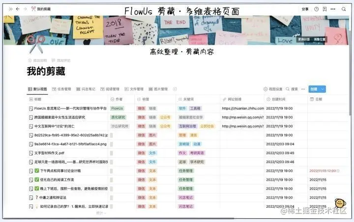
Task: Click the green FlowUs author tag
Action: tap(117, 109)
